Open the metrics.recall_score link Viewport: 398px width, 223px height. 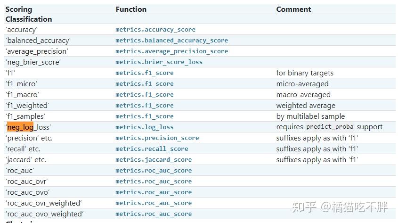click(x=152, y=149)
